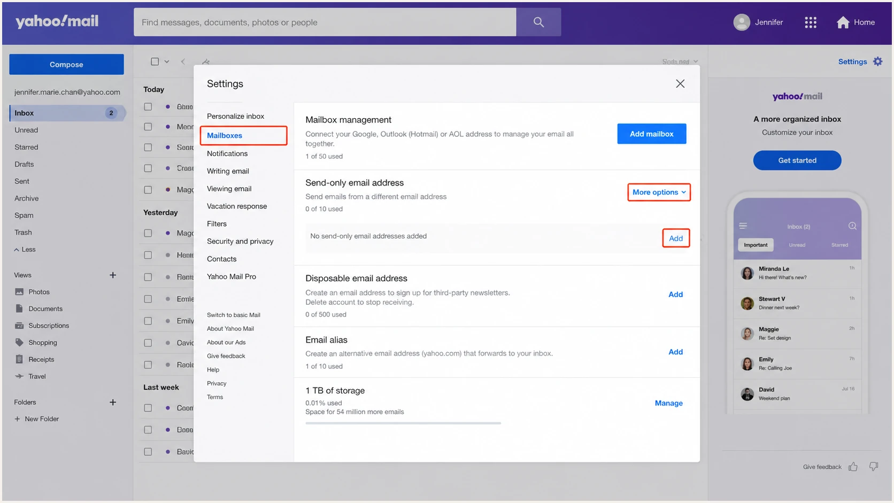
Task: Check the Emily message checkbox
Action: click(148, 321)
